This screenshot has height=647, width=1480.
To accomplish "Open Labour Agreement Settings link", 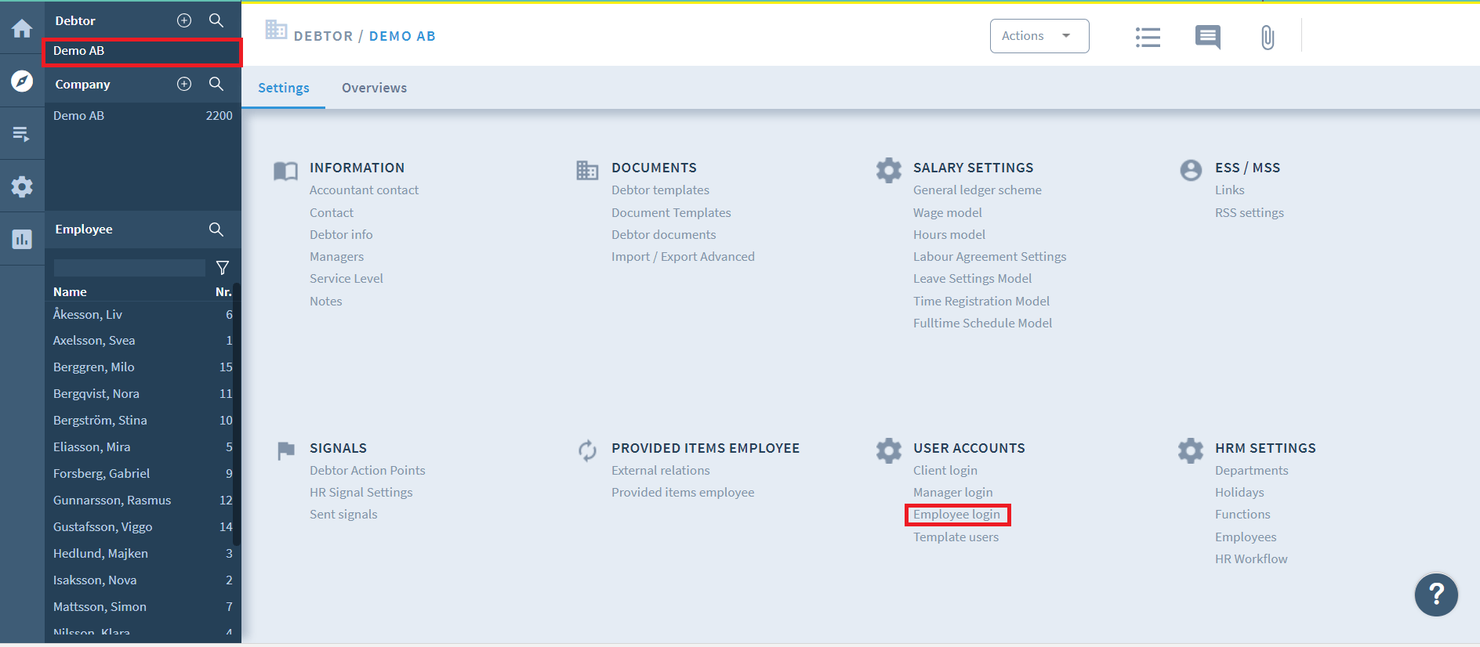I will point(989,257).
